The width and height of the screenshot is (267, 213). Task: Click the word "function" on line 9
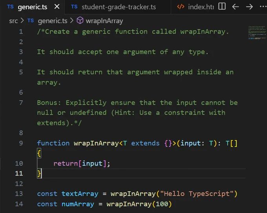[53, 143]
